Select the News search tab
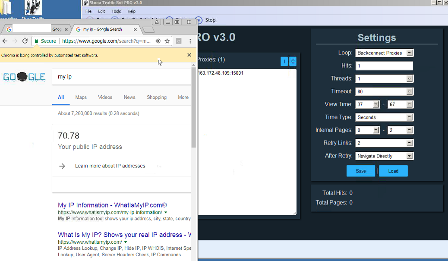 tap(129, 97)
